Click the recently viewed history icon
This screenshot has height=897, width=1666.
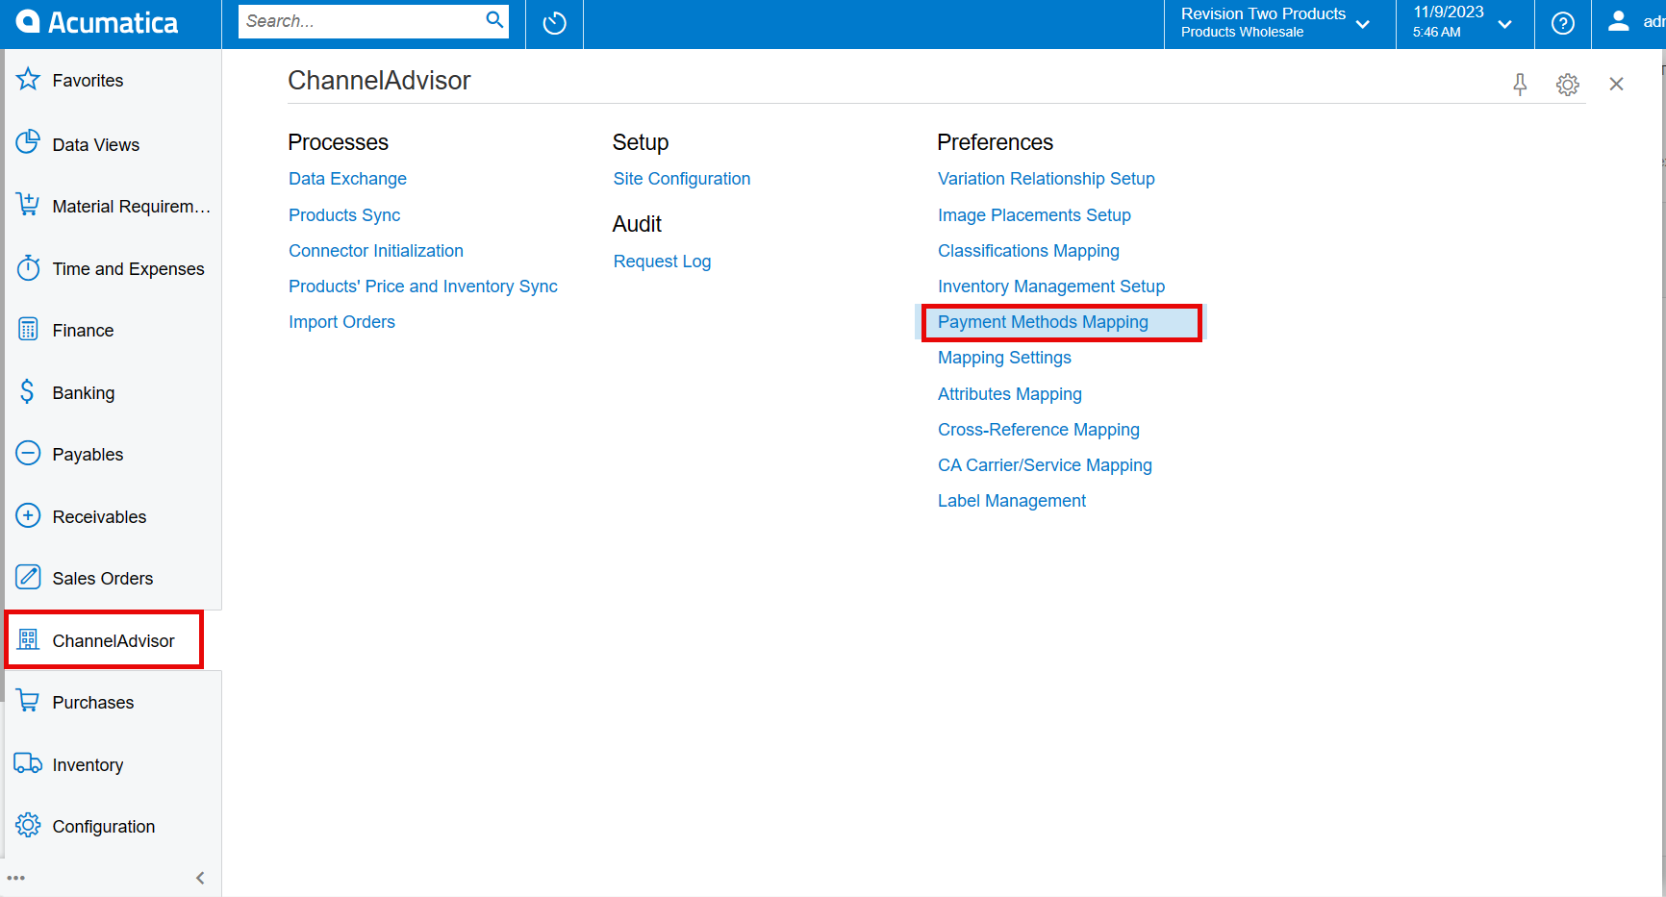click(554, 22)
